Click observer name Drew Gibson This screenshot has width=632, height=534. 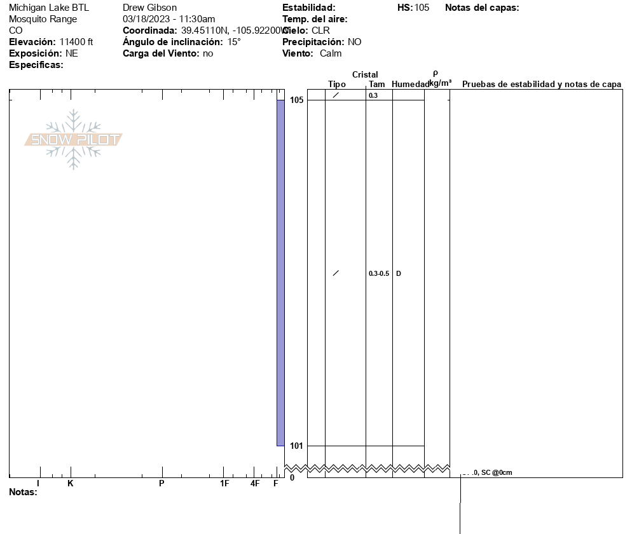tap(149, 8)
